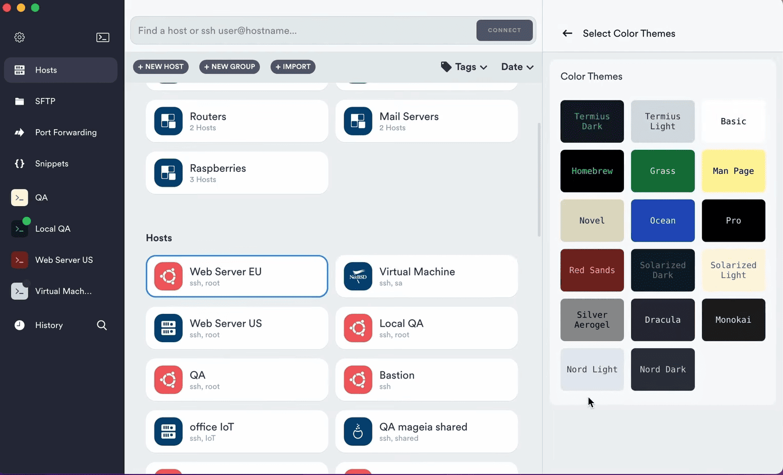Choose the Dracula color theme swatch
The width and height of the screenshot is (783, 475).
[662, 320]
